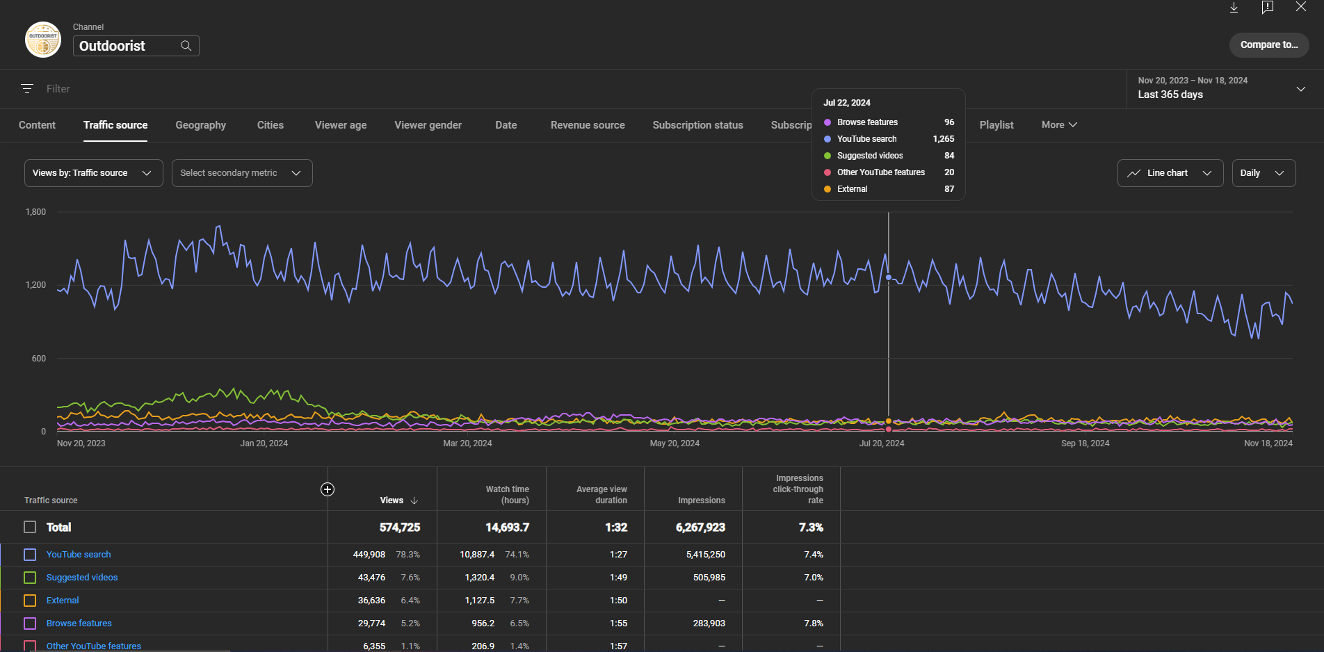Click the Impressions column header

[x=702, y=500]
